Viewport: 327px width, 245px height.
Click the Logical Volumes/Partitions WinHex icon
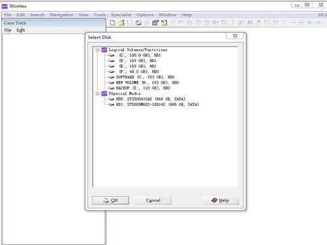pos(104,50)
